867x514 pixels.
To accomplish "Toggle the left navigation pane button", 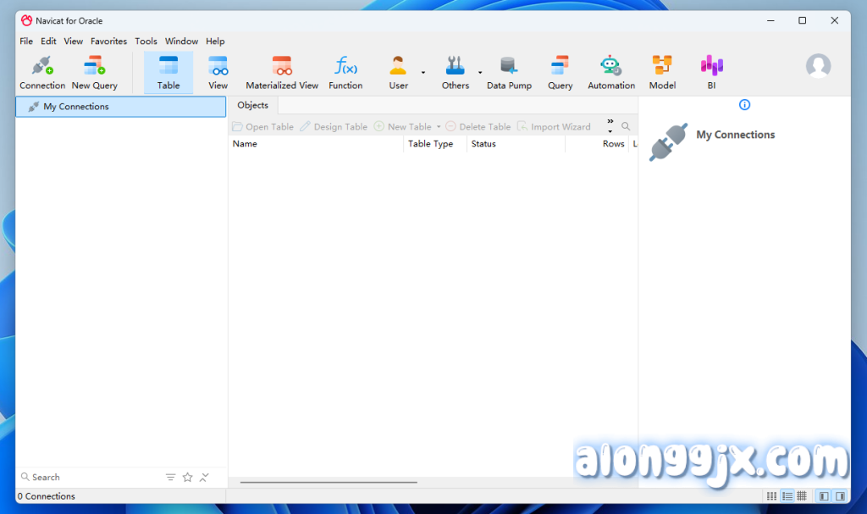I will coord(824,496).
